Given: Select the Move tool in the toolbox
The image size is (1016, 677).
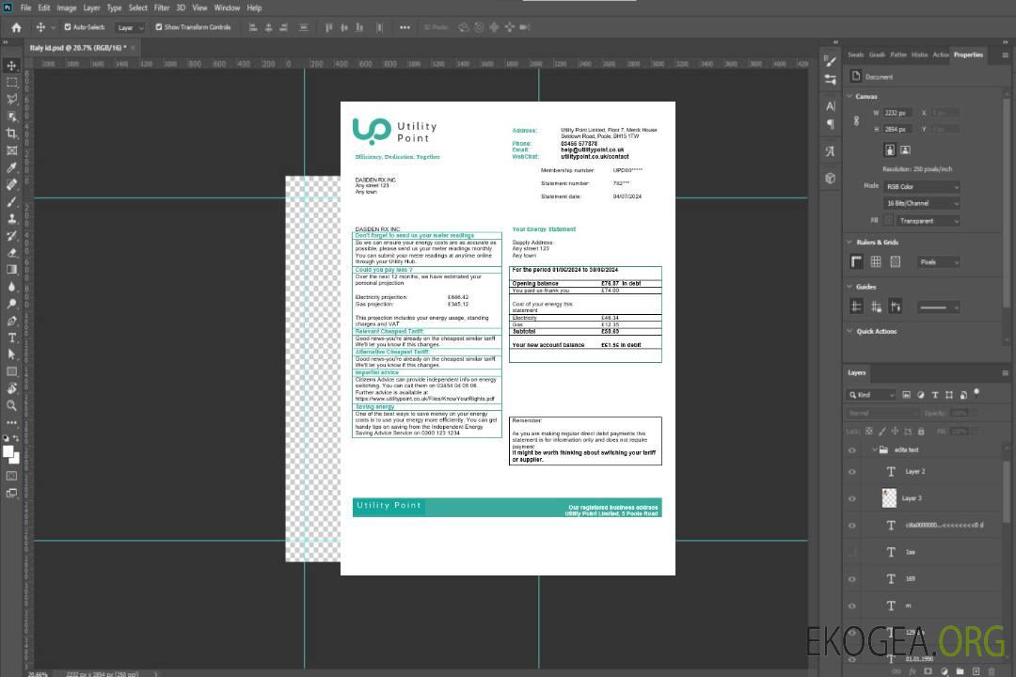Looking at the screenshot, I should tap(11, 66).
